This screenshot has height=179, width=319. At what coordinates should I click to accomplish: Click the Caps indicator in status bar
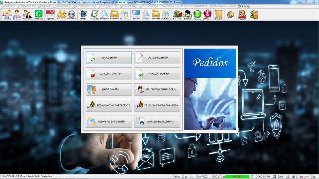[x=185, y=177]
